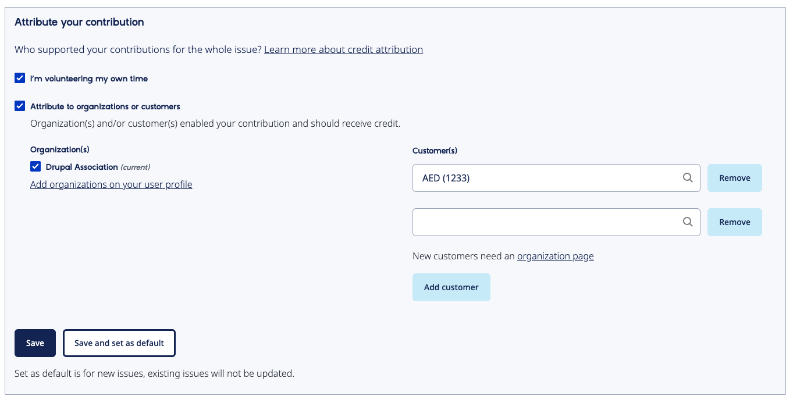
Task: Open Learn more about credit attribution link
Action: pyautogui.click(x=343, y=49)
